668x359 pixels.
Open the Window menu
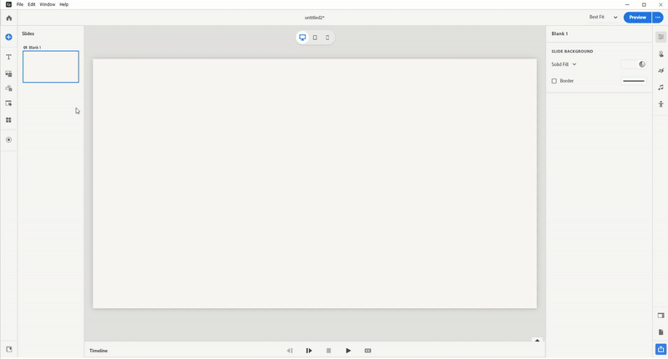[x=48, y=4]
